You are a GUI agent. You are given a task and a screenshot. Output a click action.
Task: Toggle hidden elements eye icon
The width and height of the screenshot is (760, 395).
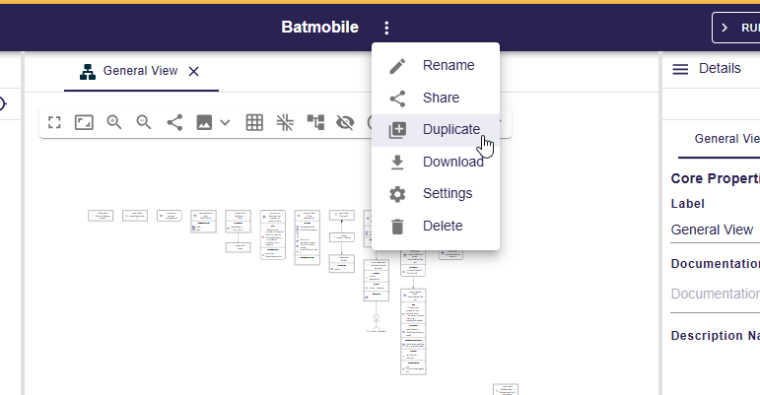tap(345, 122)
